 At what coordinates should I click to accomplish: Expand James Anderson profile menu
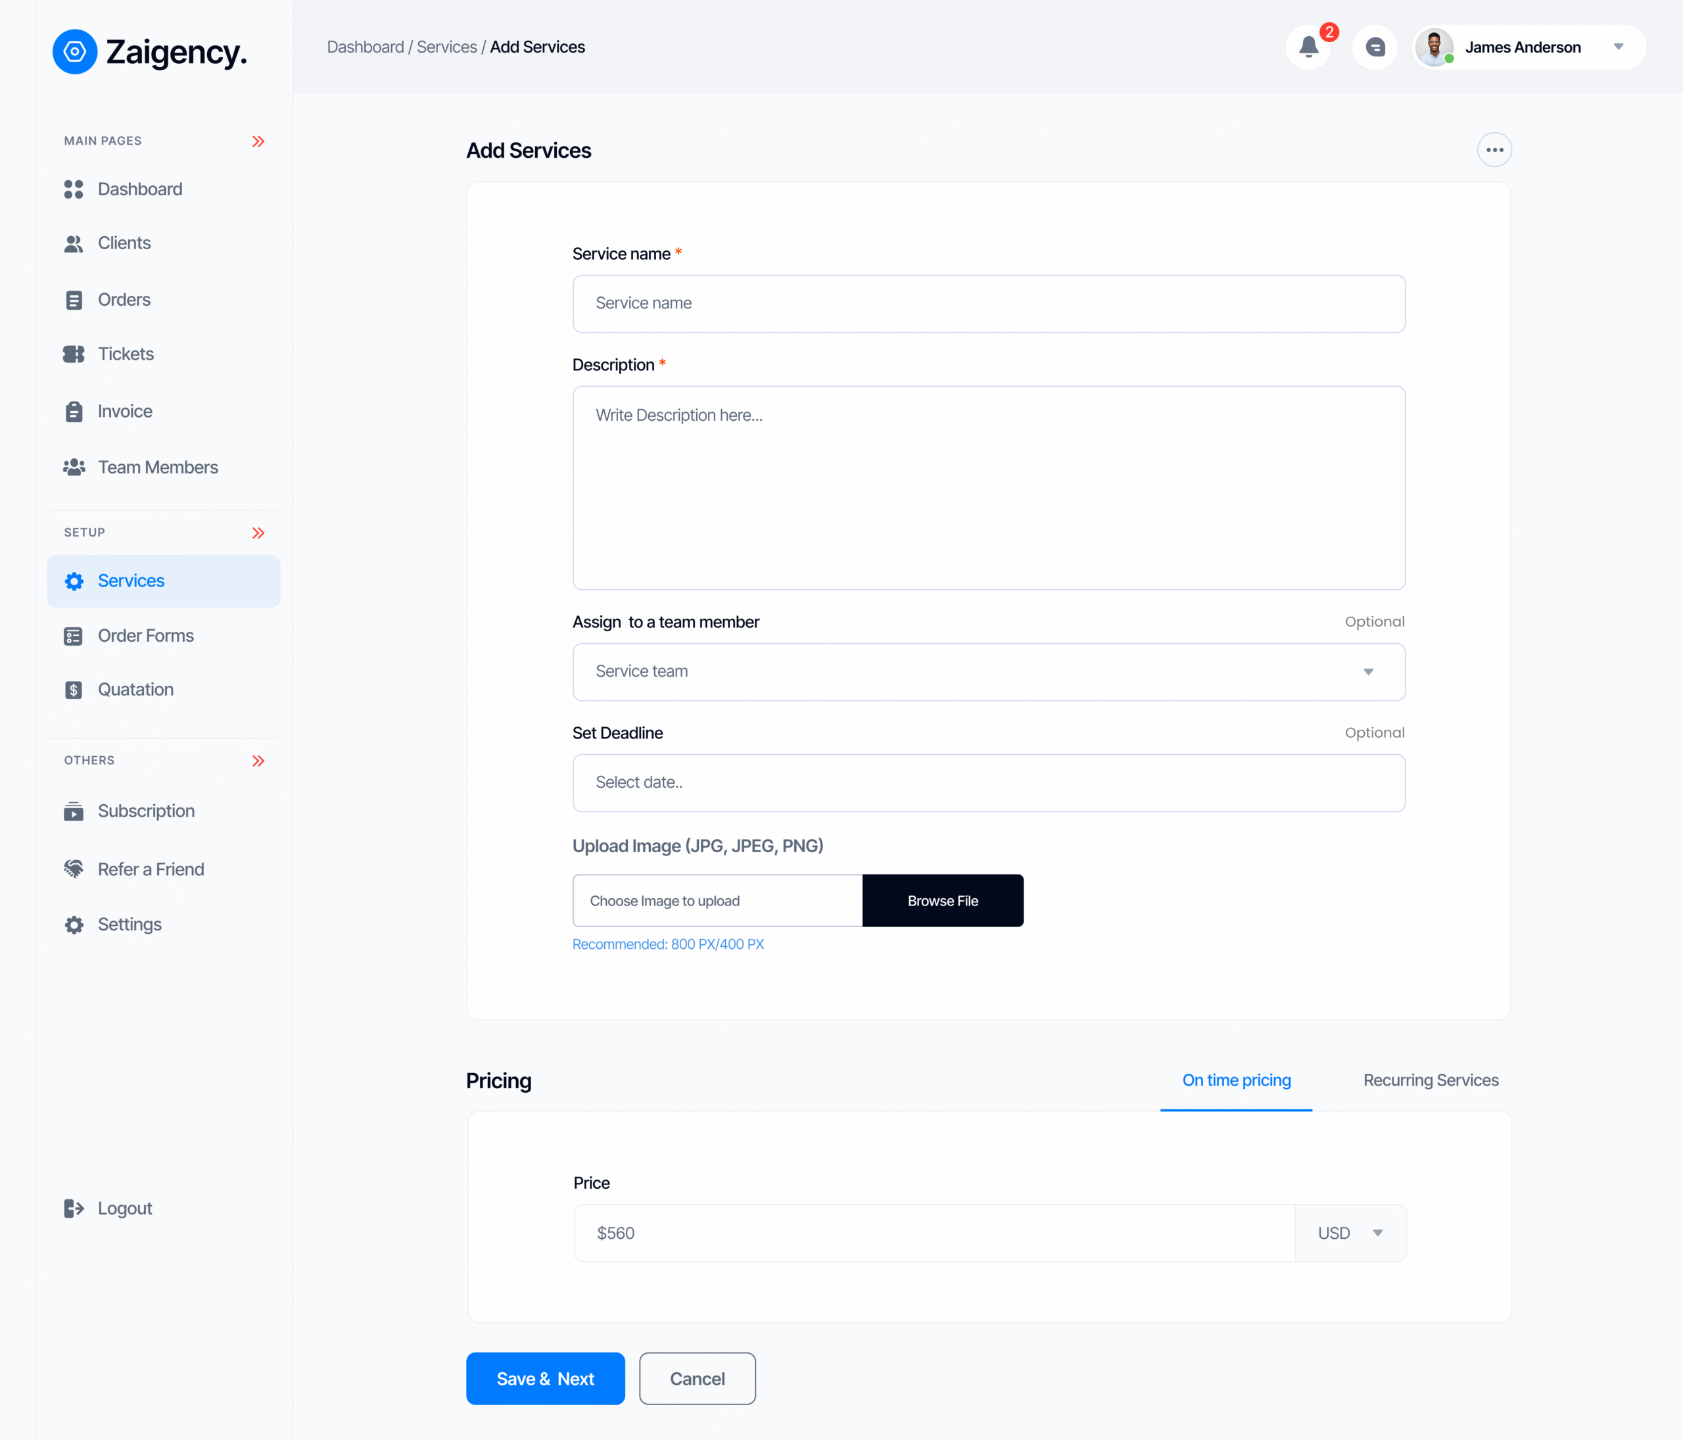[1618, 47]
